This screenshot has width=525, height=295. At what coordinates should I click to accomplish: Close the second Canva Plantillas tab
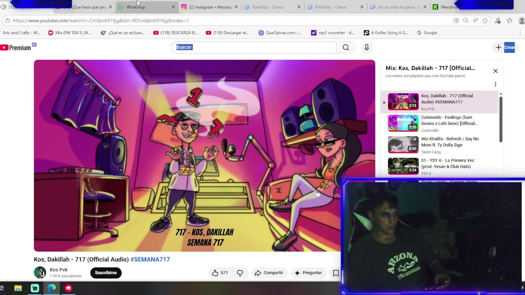pyautogui.click(x=361, y=7)
